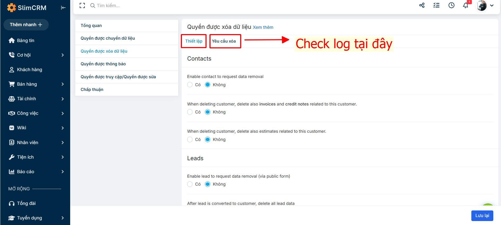The height and width of the screenshot is (225, 501).
Task: Select Có for contact data removal request
Action: pos(190,85)
